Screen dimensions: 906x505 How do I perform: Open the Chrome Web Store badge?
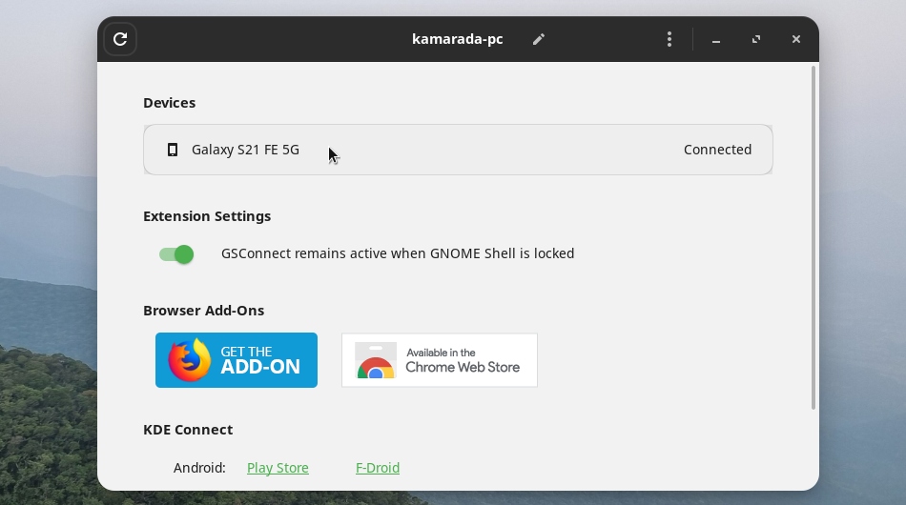440,360
